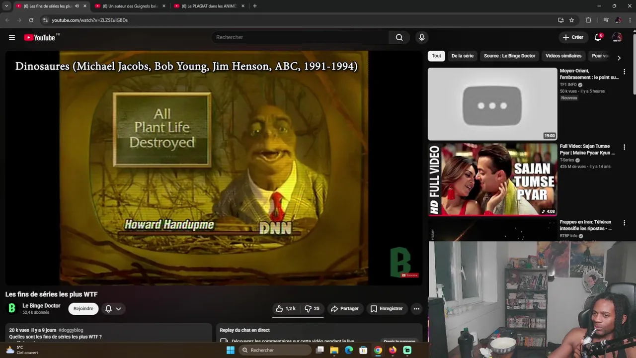The width and height of the screenshot is (636, 358).
Task: Open Le Binge Doctor channel name link
Action: [41, 306]
